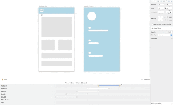Click the Preview play icon
Screen dimensions: 173x105
142,80
